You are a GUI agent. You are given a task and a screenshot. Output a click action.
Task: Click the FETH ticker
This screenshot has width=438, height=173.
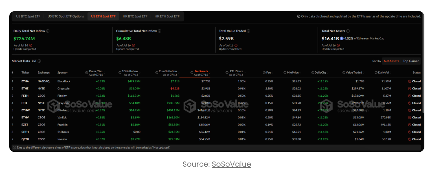coord(25,96)
